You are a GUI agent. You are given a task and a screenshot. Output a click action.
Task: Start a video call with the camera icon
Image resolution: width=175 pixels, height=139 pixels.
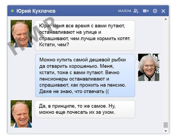pyautogui.click(x=146, y=11)
